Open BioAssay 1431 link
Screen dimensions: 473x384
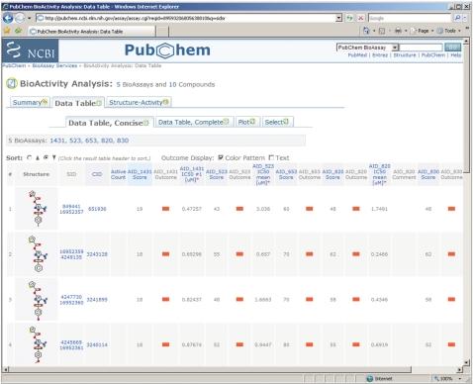click(57, 141)
